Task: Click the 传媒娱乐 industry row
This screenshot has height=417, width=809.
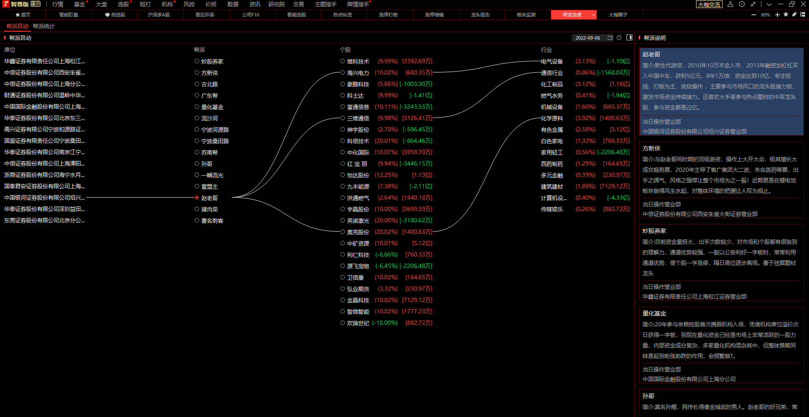Action: click(x=586, y=209)
